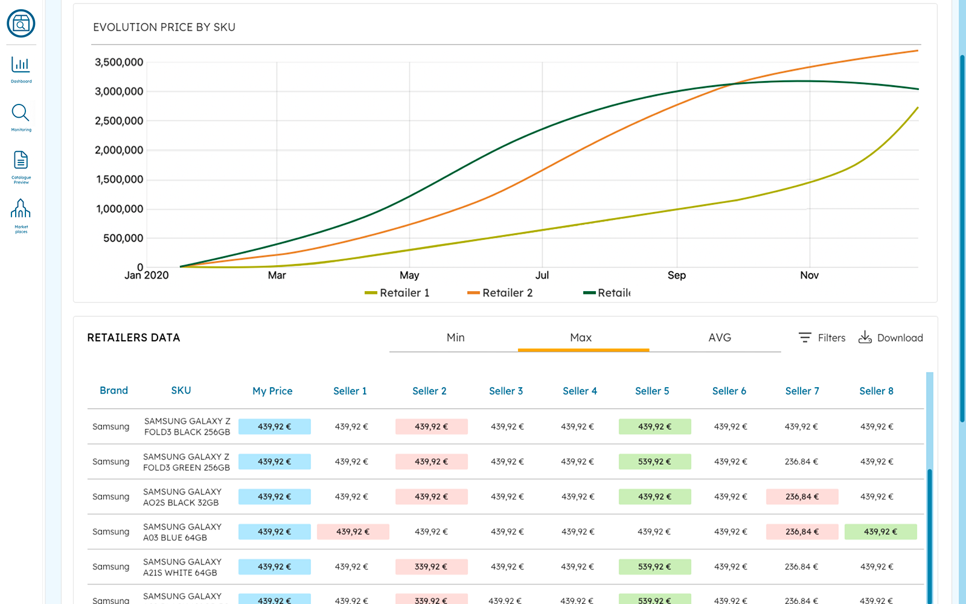Click Seller 5 green cell in AO2S BLACK row

655,496
